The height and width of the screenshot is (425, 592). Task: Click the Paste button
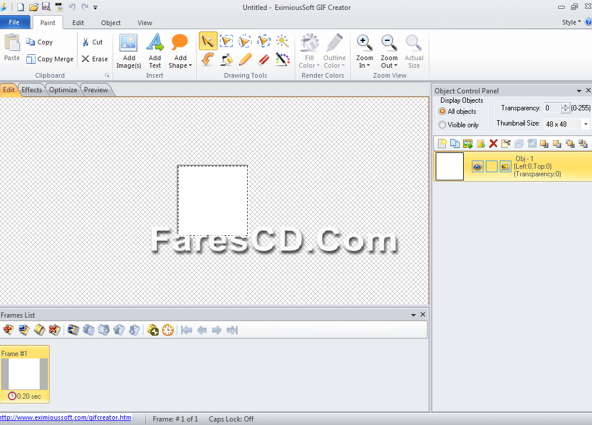[12, 48]
